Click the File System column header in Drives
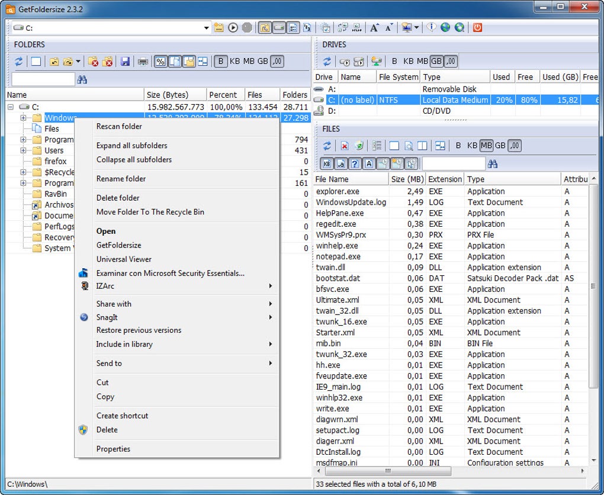The height and width of the screenshot is (495, 604). (399, 77)
